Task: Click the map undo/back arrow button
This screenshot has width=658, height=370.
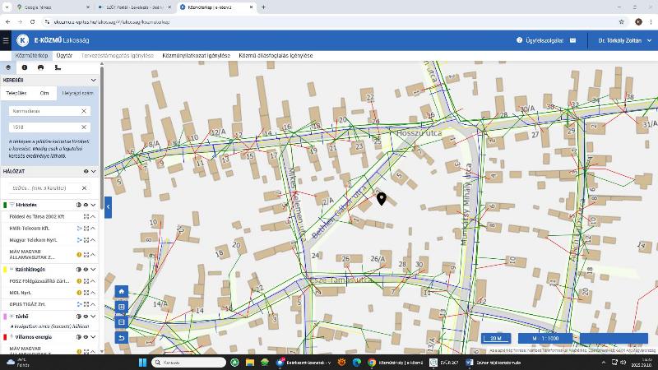Action: (122, 337)
